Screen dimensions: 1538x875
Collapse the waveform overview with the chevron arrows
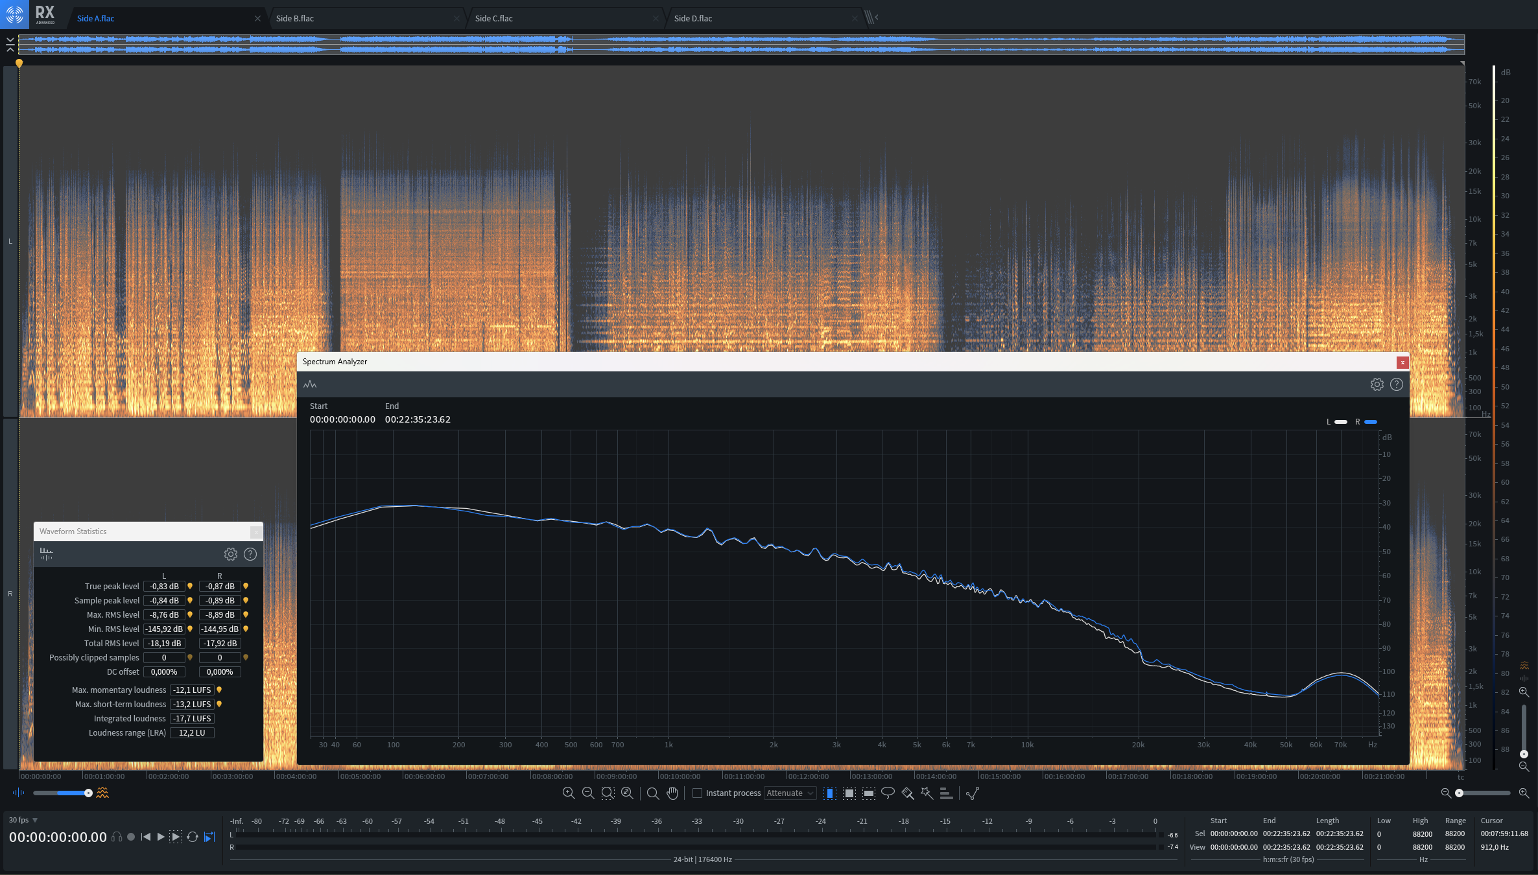10,44
